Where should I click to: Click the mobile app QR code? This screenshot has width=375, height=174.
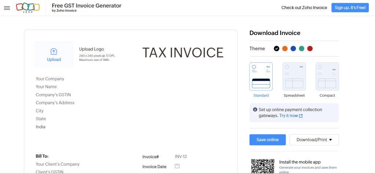click(x=262, y=166)
